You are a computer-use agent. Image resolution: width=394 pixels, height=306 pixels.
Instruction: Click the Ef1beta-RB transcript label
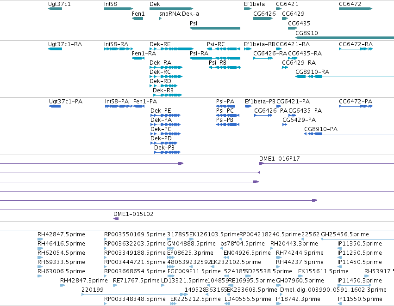pos(259,44)
